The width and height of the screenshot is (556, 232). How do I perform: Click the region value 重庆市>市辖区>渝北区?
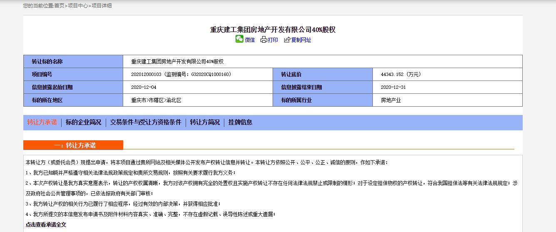tap(156, 100)
